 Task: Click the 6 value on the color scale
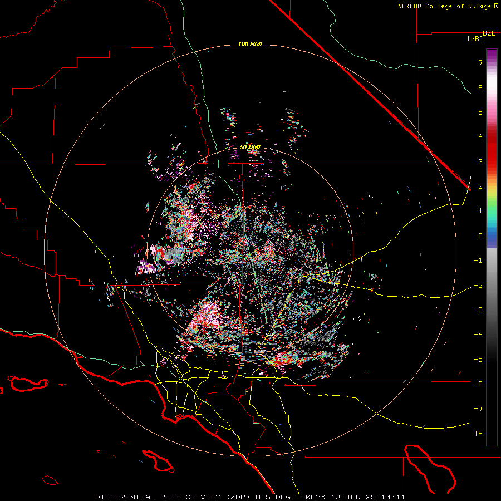point(480,87)
